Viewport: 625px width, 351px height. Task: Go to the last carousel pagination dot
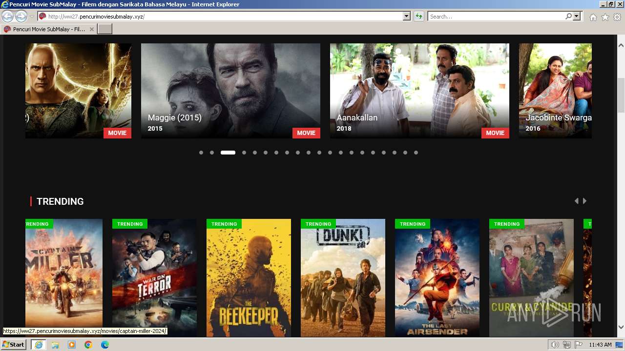click(416, 153)
